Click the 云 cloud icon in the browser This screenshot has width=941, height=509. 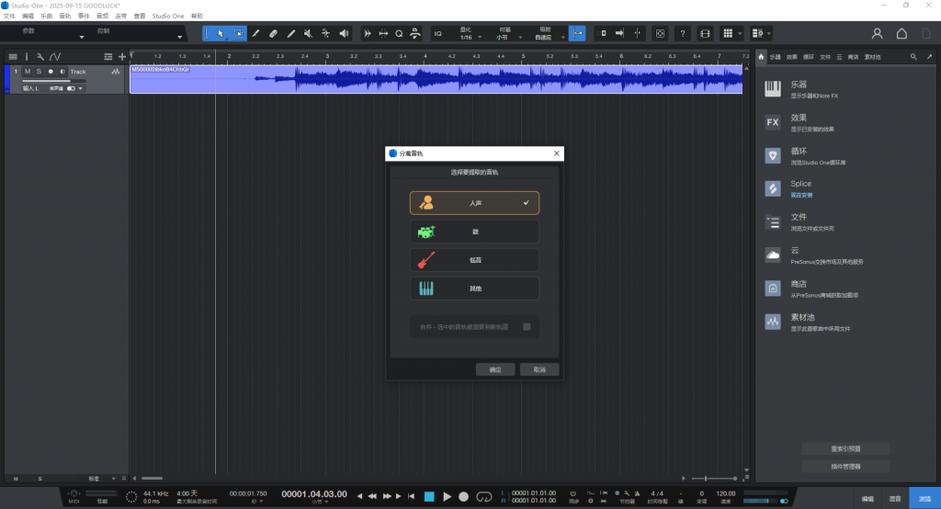click(x=773, y=254)
